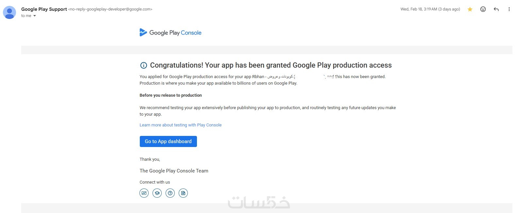Screen dimensions: 518x213
Task: Add an emoji reaction to the email
Action: point(483,9)
